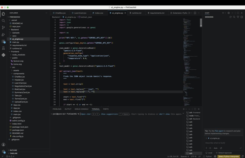Click Local session target button

[x=209, y=153]
